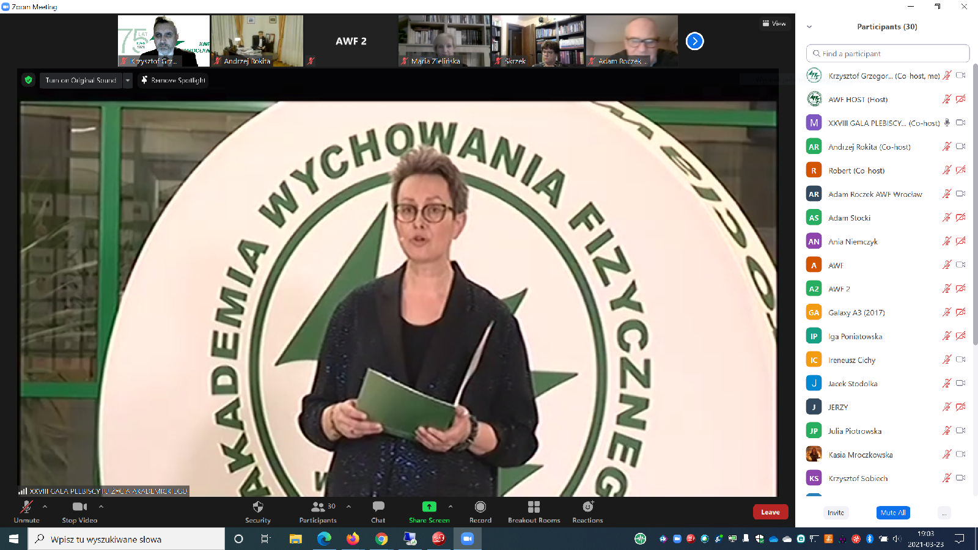
Task: Toggle camera icon for AWF HOST
Action: tap(961, 99)
